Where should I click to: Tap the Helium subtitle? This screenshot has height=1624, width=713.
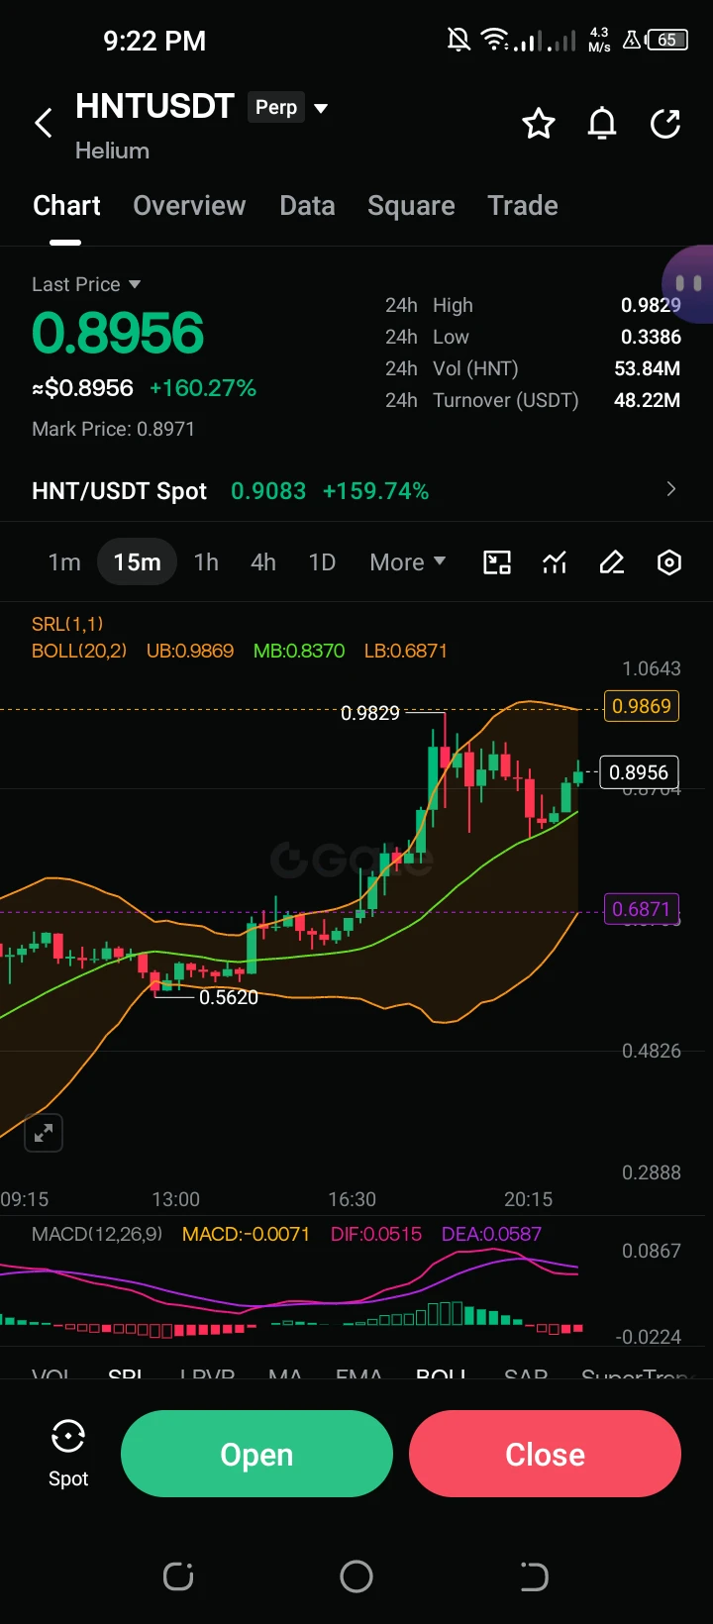pos(112,151)
